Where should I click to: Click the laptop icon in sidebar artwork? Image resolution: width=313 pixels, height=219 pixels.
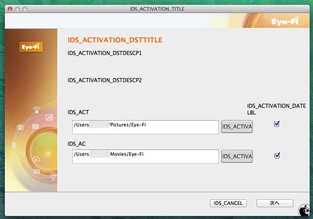click(x=36, y=172)
